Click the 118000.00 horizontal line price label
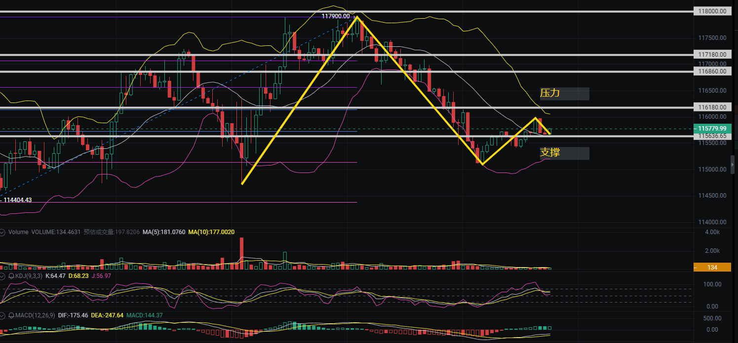This screenshot has height=343, width=738. (x=712, y=11)
